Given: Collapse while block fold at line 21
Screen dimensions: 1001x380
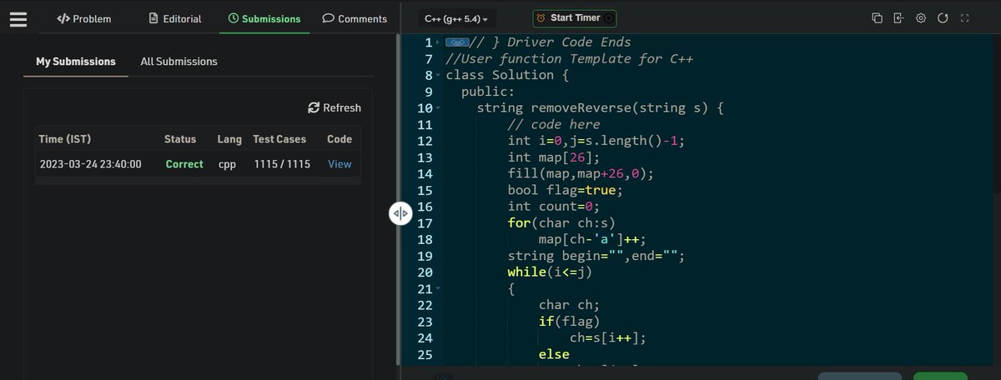Looking at the screenshot, I should pyautogui.click(x=439, y=289).
